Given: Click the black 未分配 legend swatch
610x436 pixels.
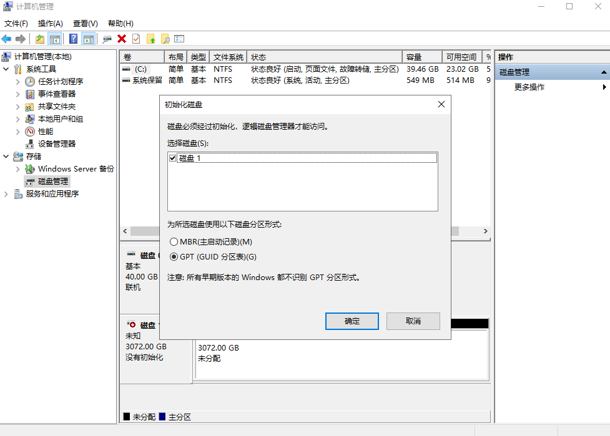Looking at the screenshot, I should (x=127, y=417).
